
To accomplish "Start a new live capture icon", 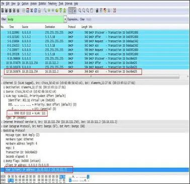I will 10,11.
